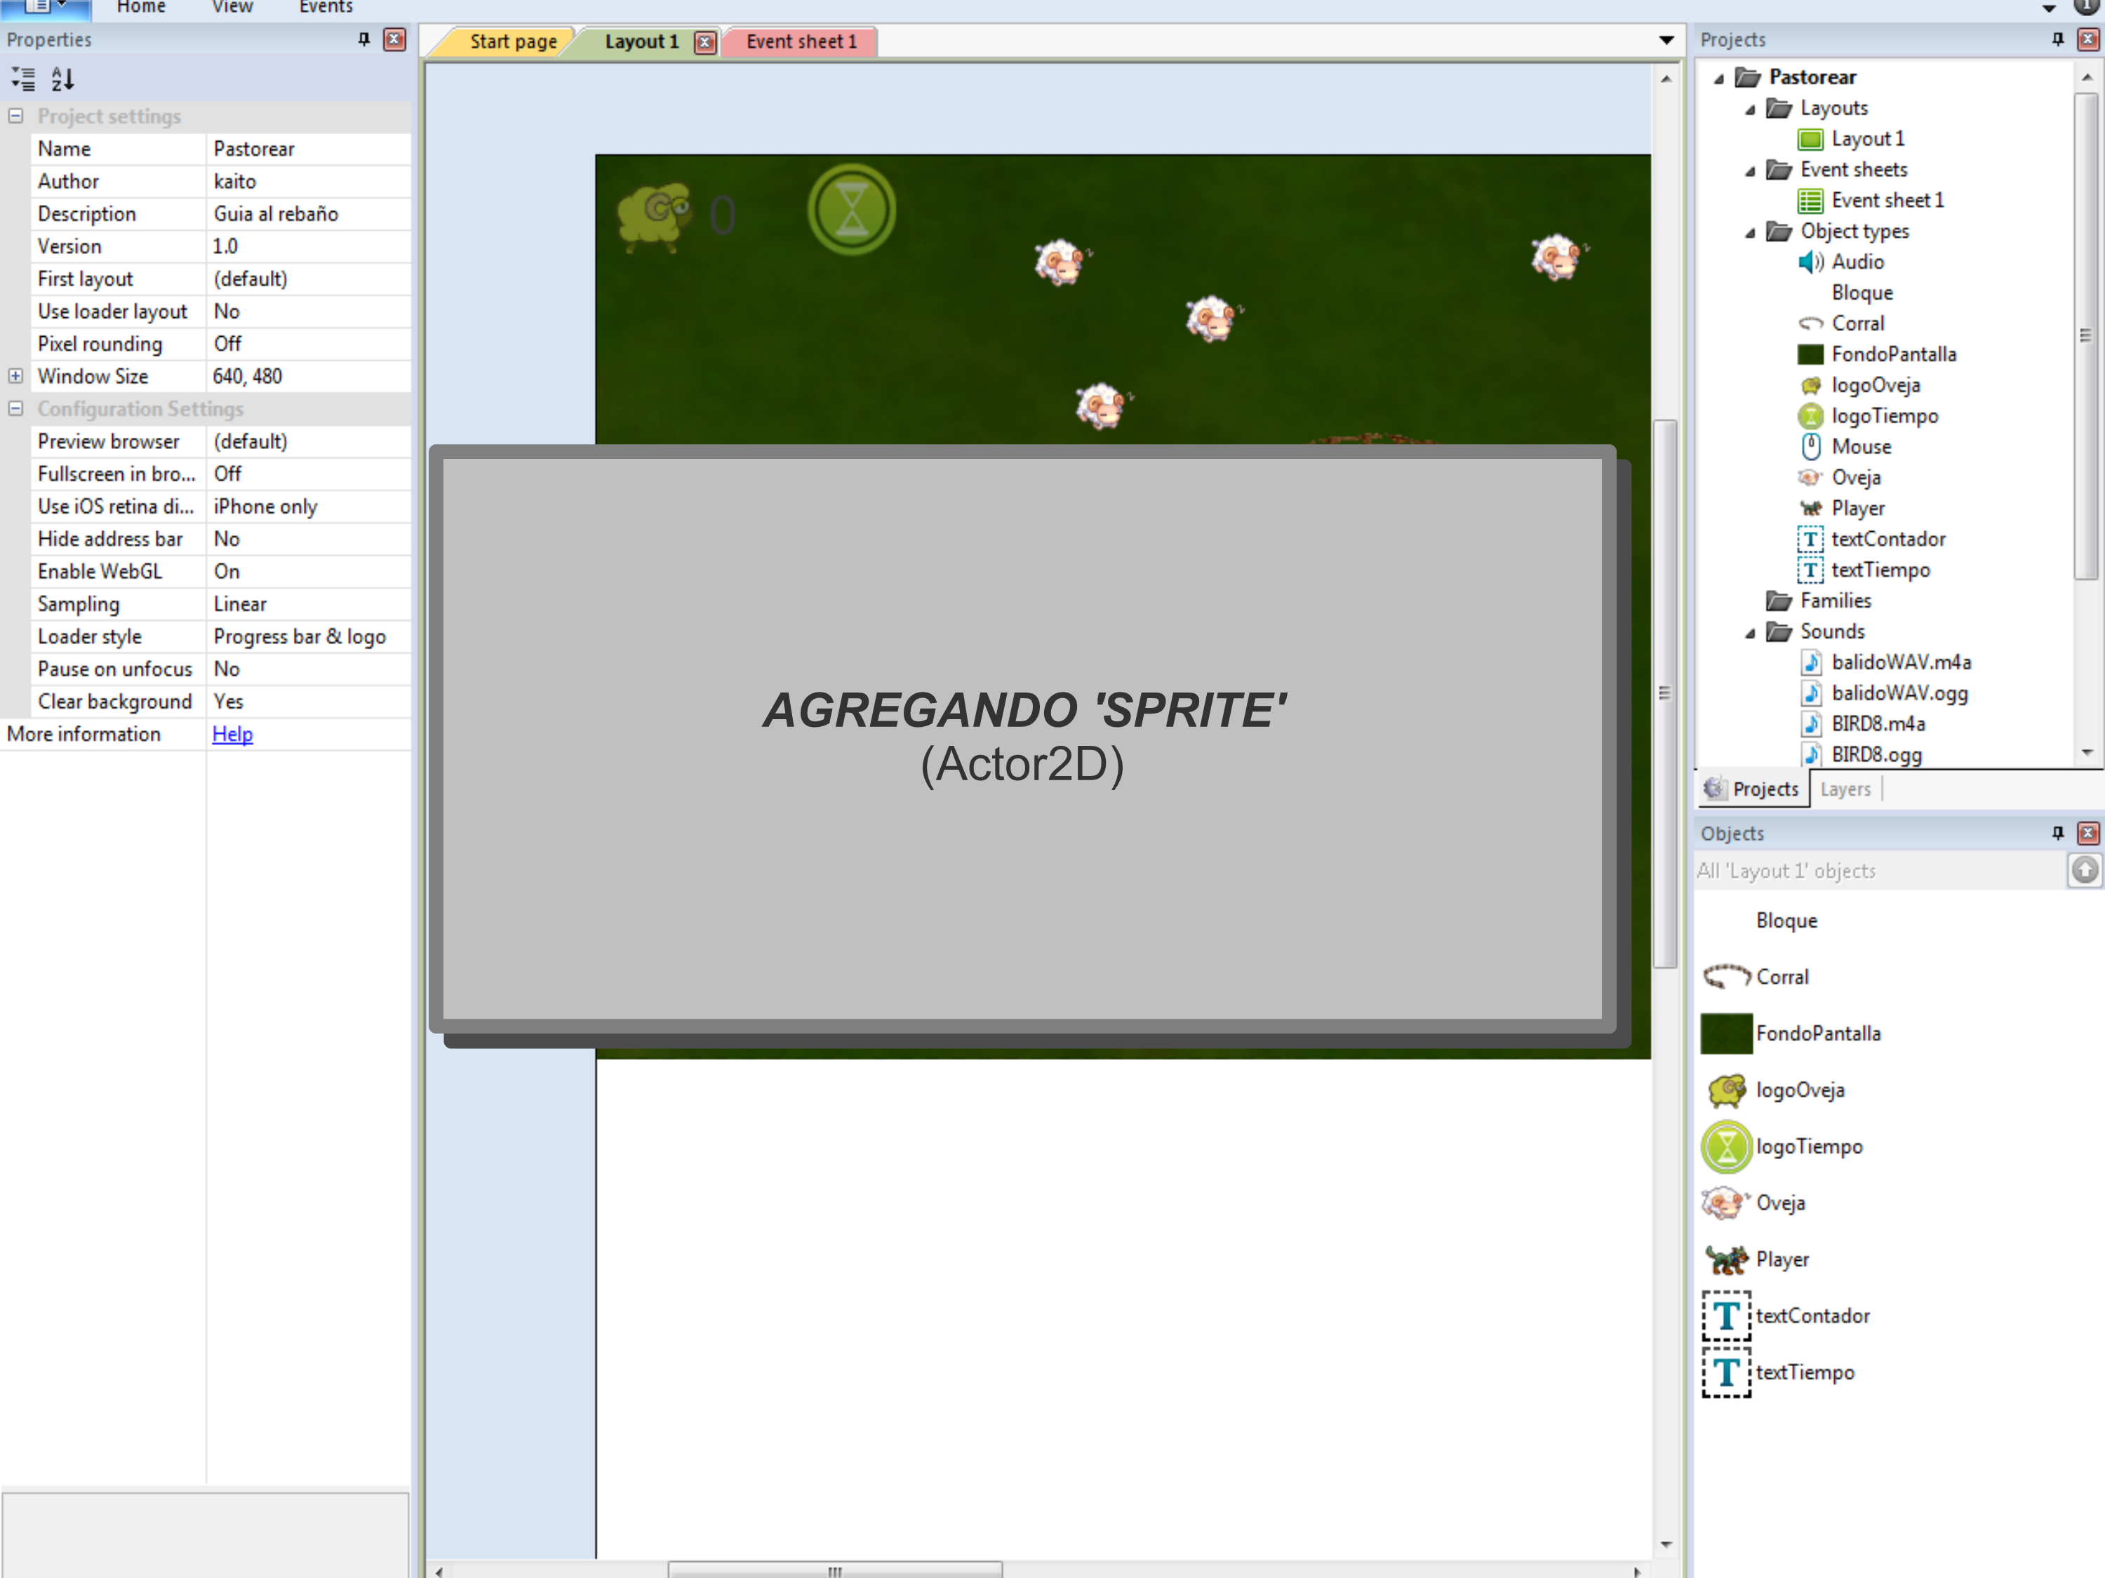Click the logoTiempo sprite icon

tap(1727, 1145)
